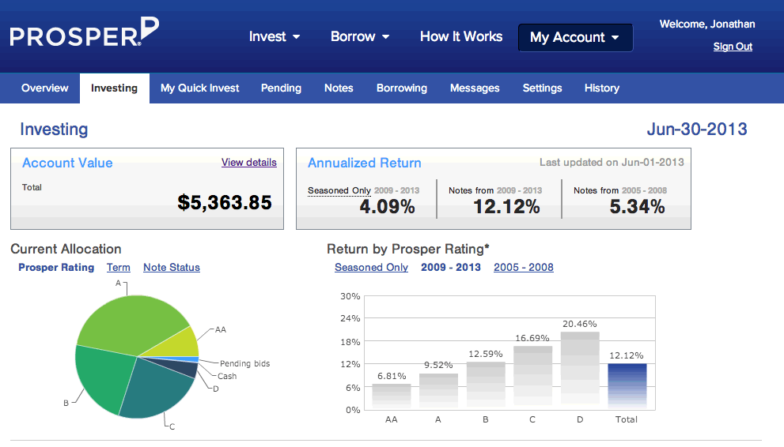Screen dimensions: 784x447
Task: Click the Welcome, Jonathan text
Action: point(707,24)
